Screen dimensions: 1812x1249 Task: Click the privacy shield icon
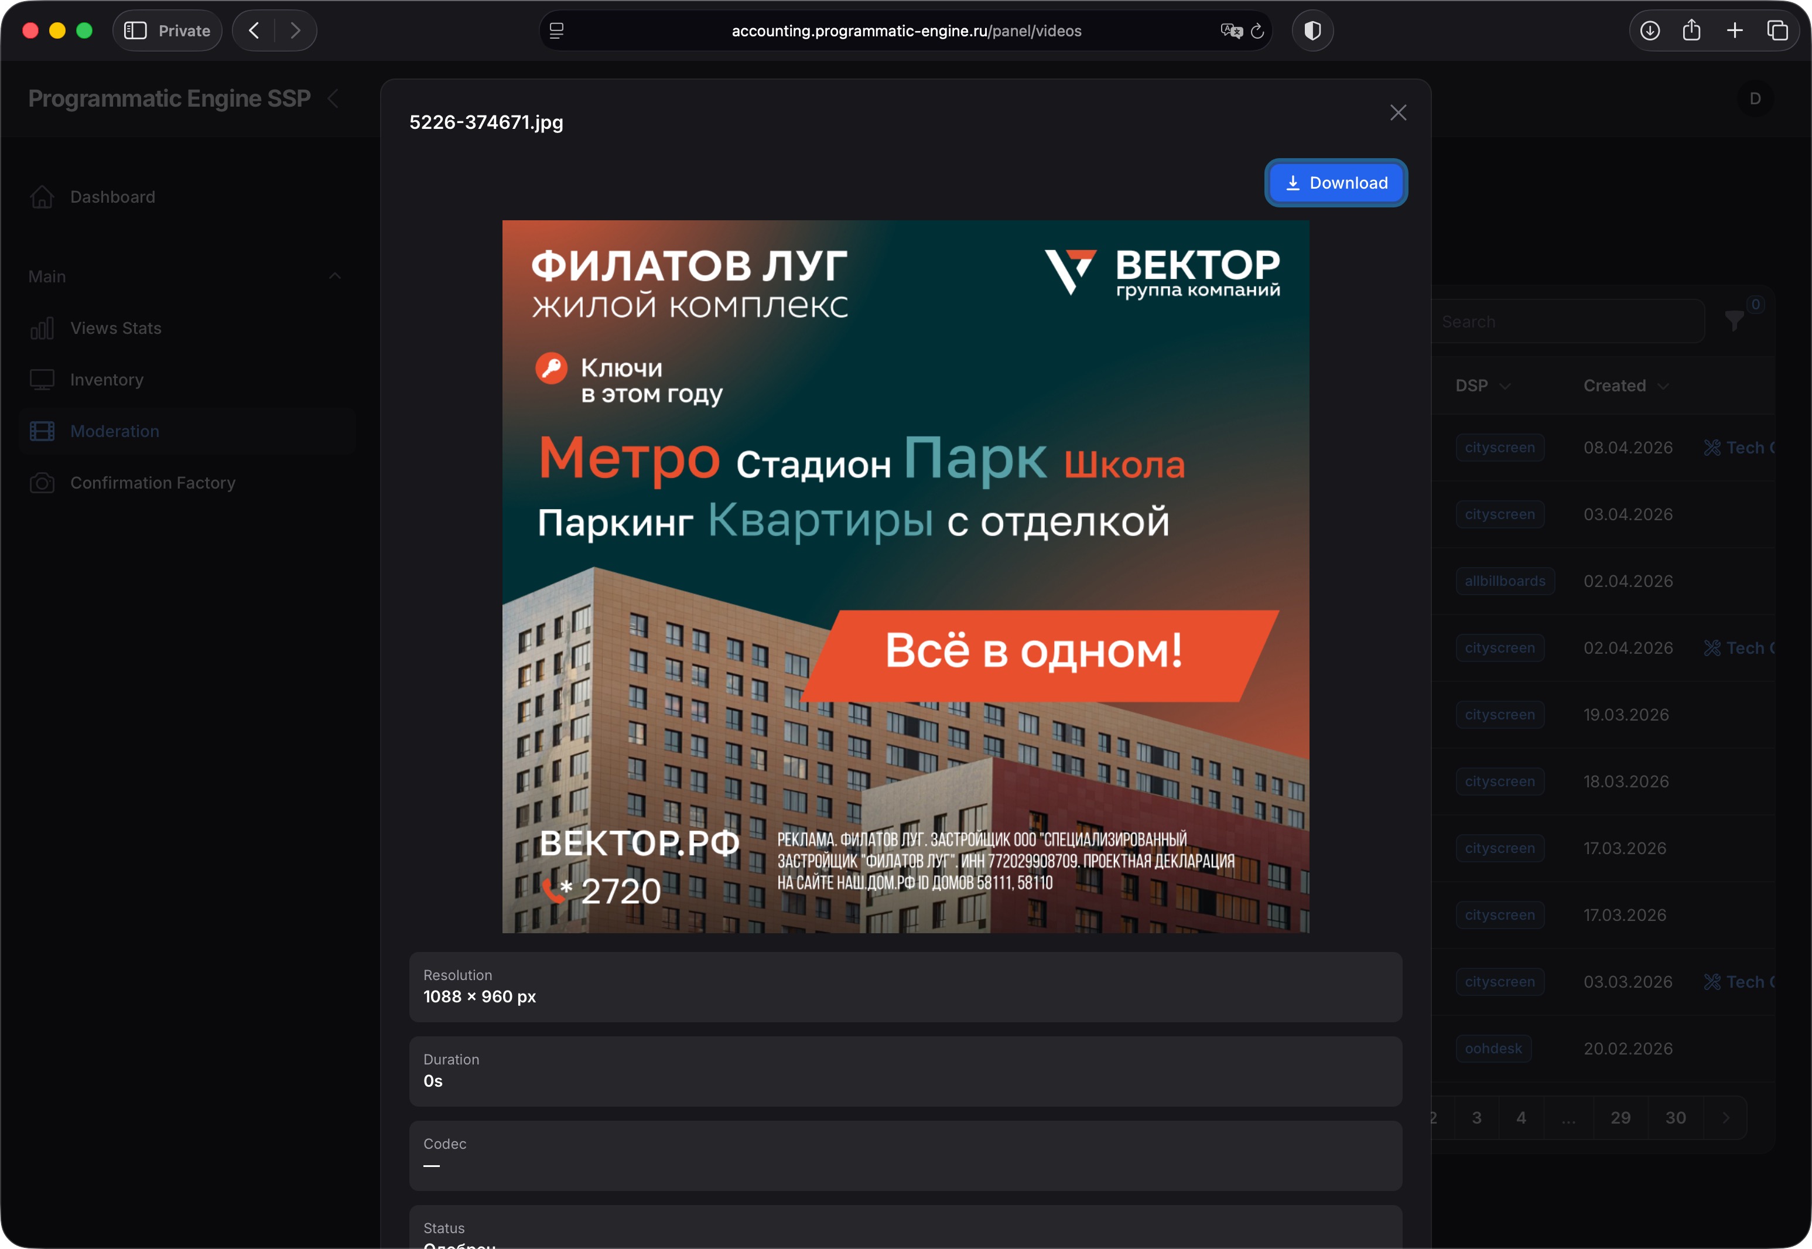1312,30
